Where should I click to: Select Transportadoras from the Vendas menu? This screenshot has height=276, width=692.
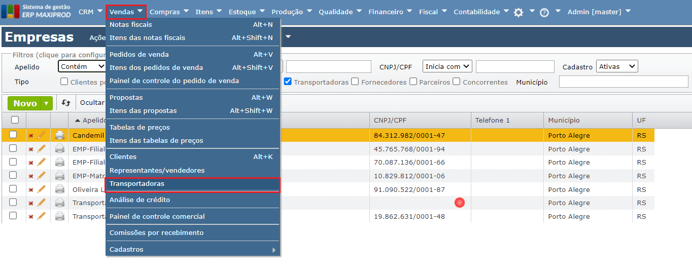[193, 184]
